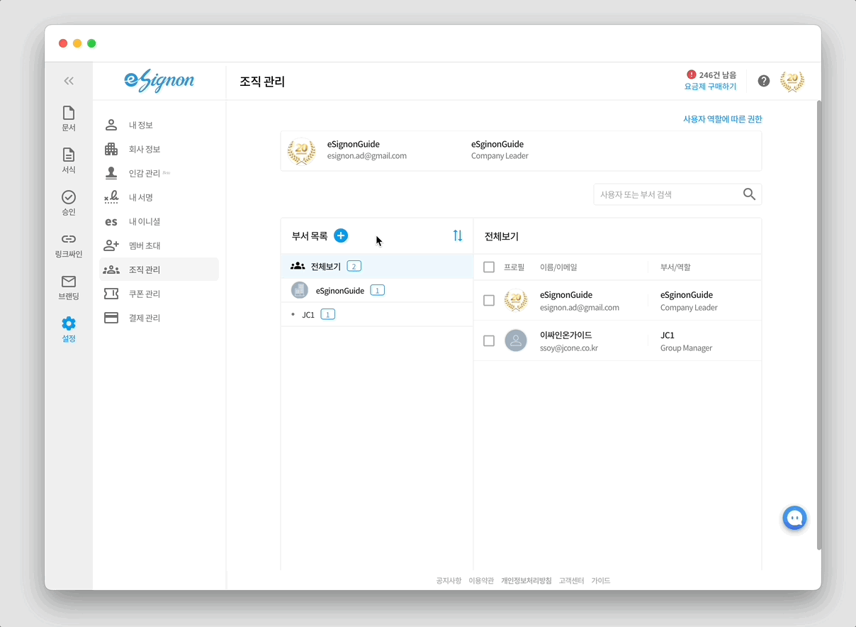Click eSignonGuide laurel profile in member table
The height and width of the screenshot is (627, 856).
click(516, 301)
